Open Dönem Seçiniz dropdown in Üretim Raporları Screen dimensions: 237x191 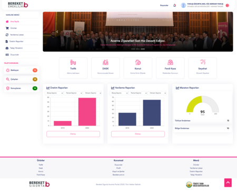click(92, 93)
